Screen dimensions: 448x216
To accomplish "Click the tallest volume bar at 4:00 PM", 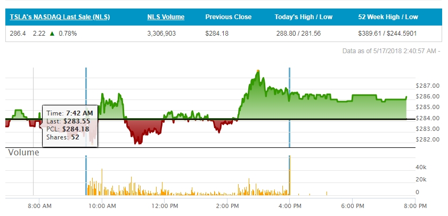I will click(289, 176).
